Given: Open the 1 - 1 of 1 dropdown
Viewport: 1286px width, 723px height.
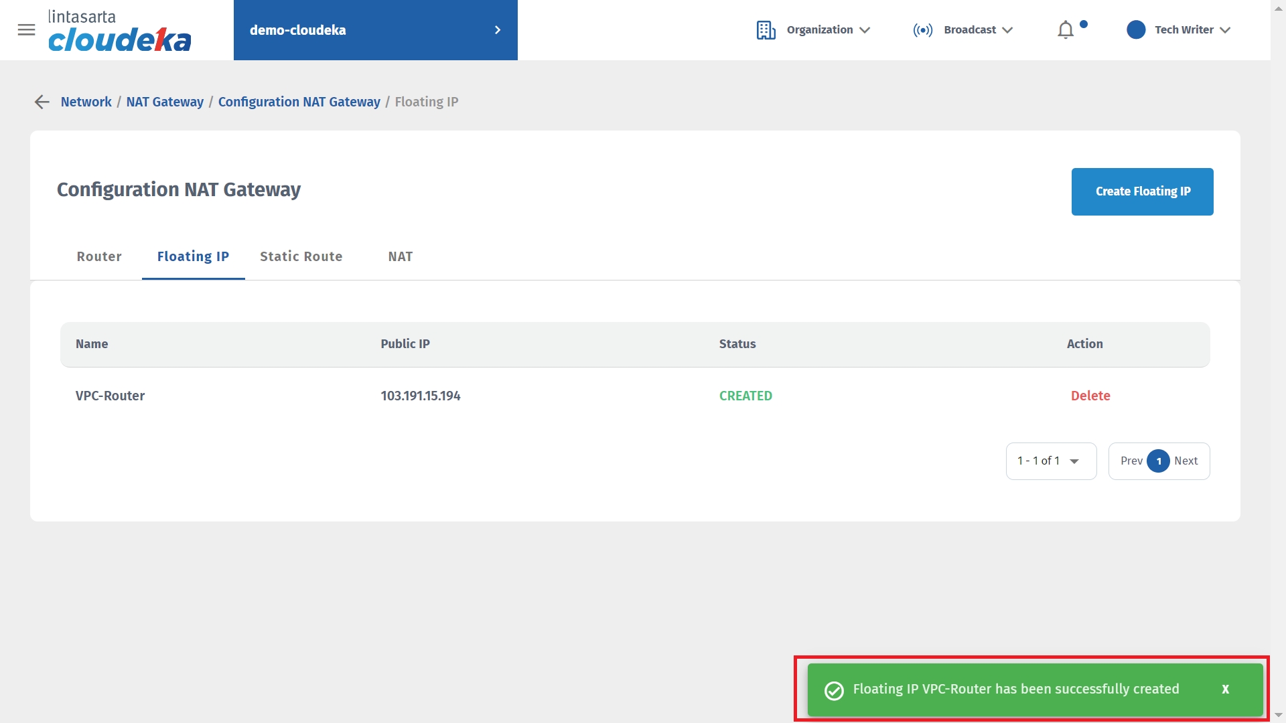Looking at the screenshot, I should click(x=1050, y=461).
